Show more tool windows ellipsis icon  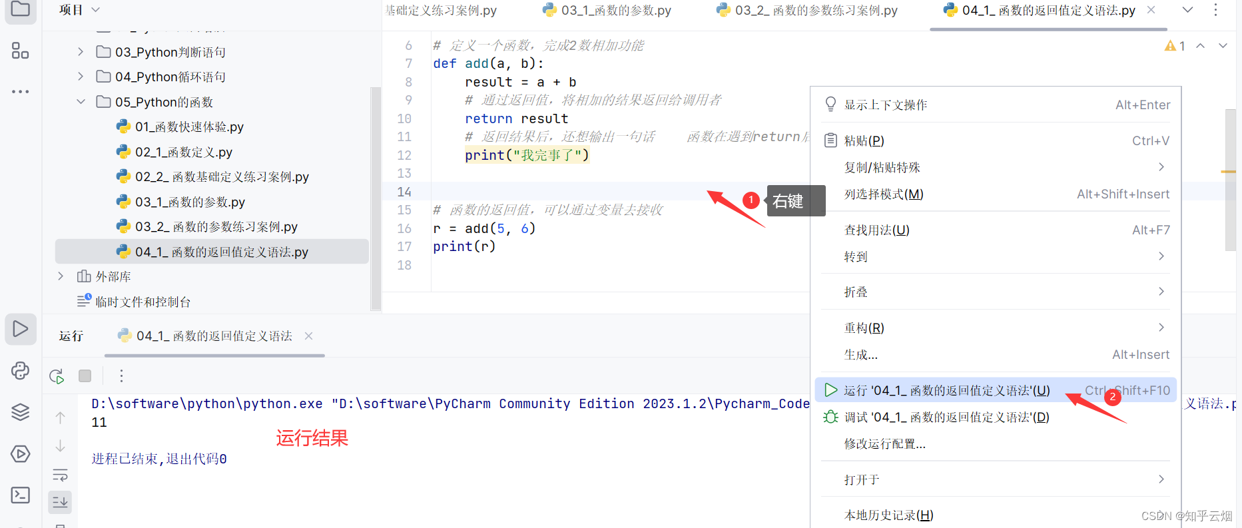21,91
